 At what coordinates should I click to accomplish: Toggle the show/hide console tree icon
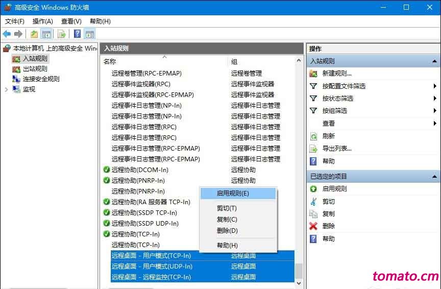46,34
